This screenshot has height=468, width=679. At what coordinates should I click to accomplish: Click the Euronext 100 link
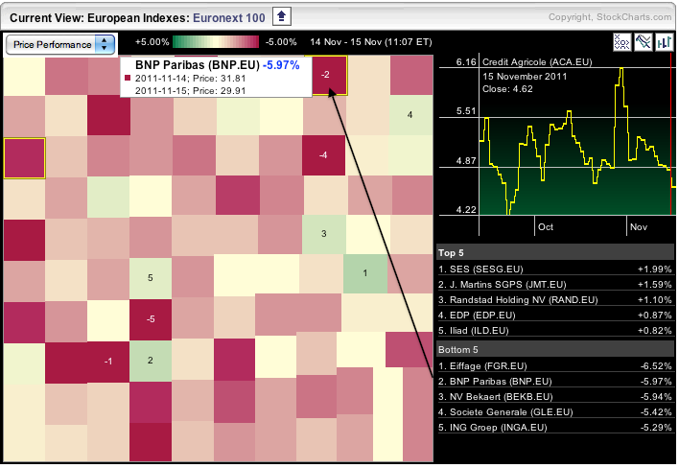click(228, 18)
